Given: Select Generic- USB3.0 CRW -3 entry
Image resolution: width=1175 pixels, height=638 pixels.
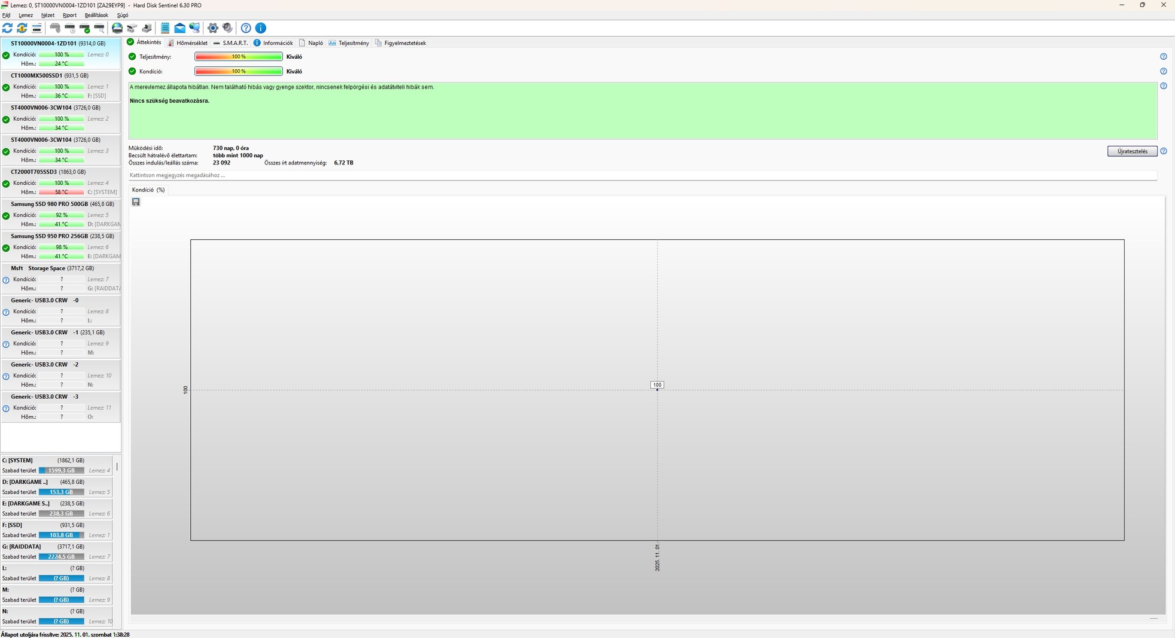Looking at the screenshot, I should [60, 407].
